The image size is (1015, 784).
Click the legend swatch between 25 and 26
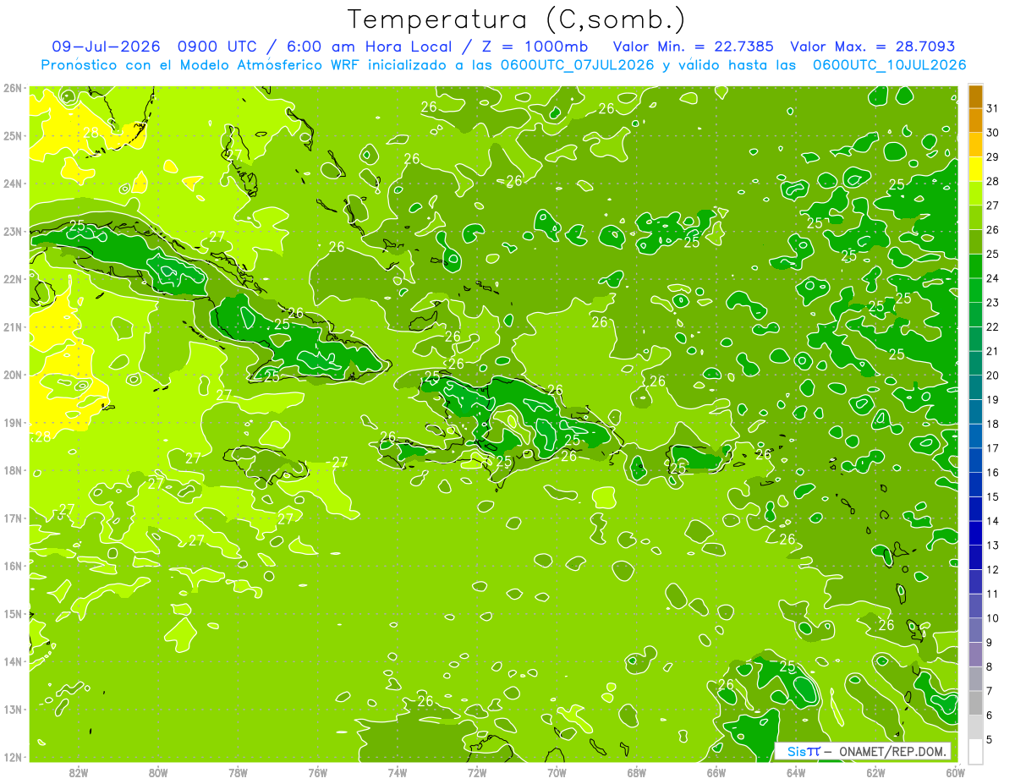point(975,242)
